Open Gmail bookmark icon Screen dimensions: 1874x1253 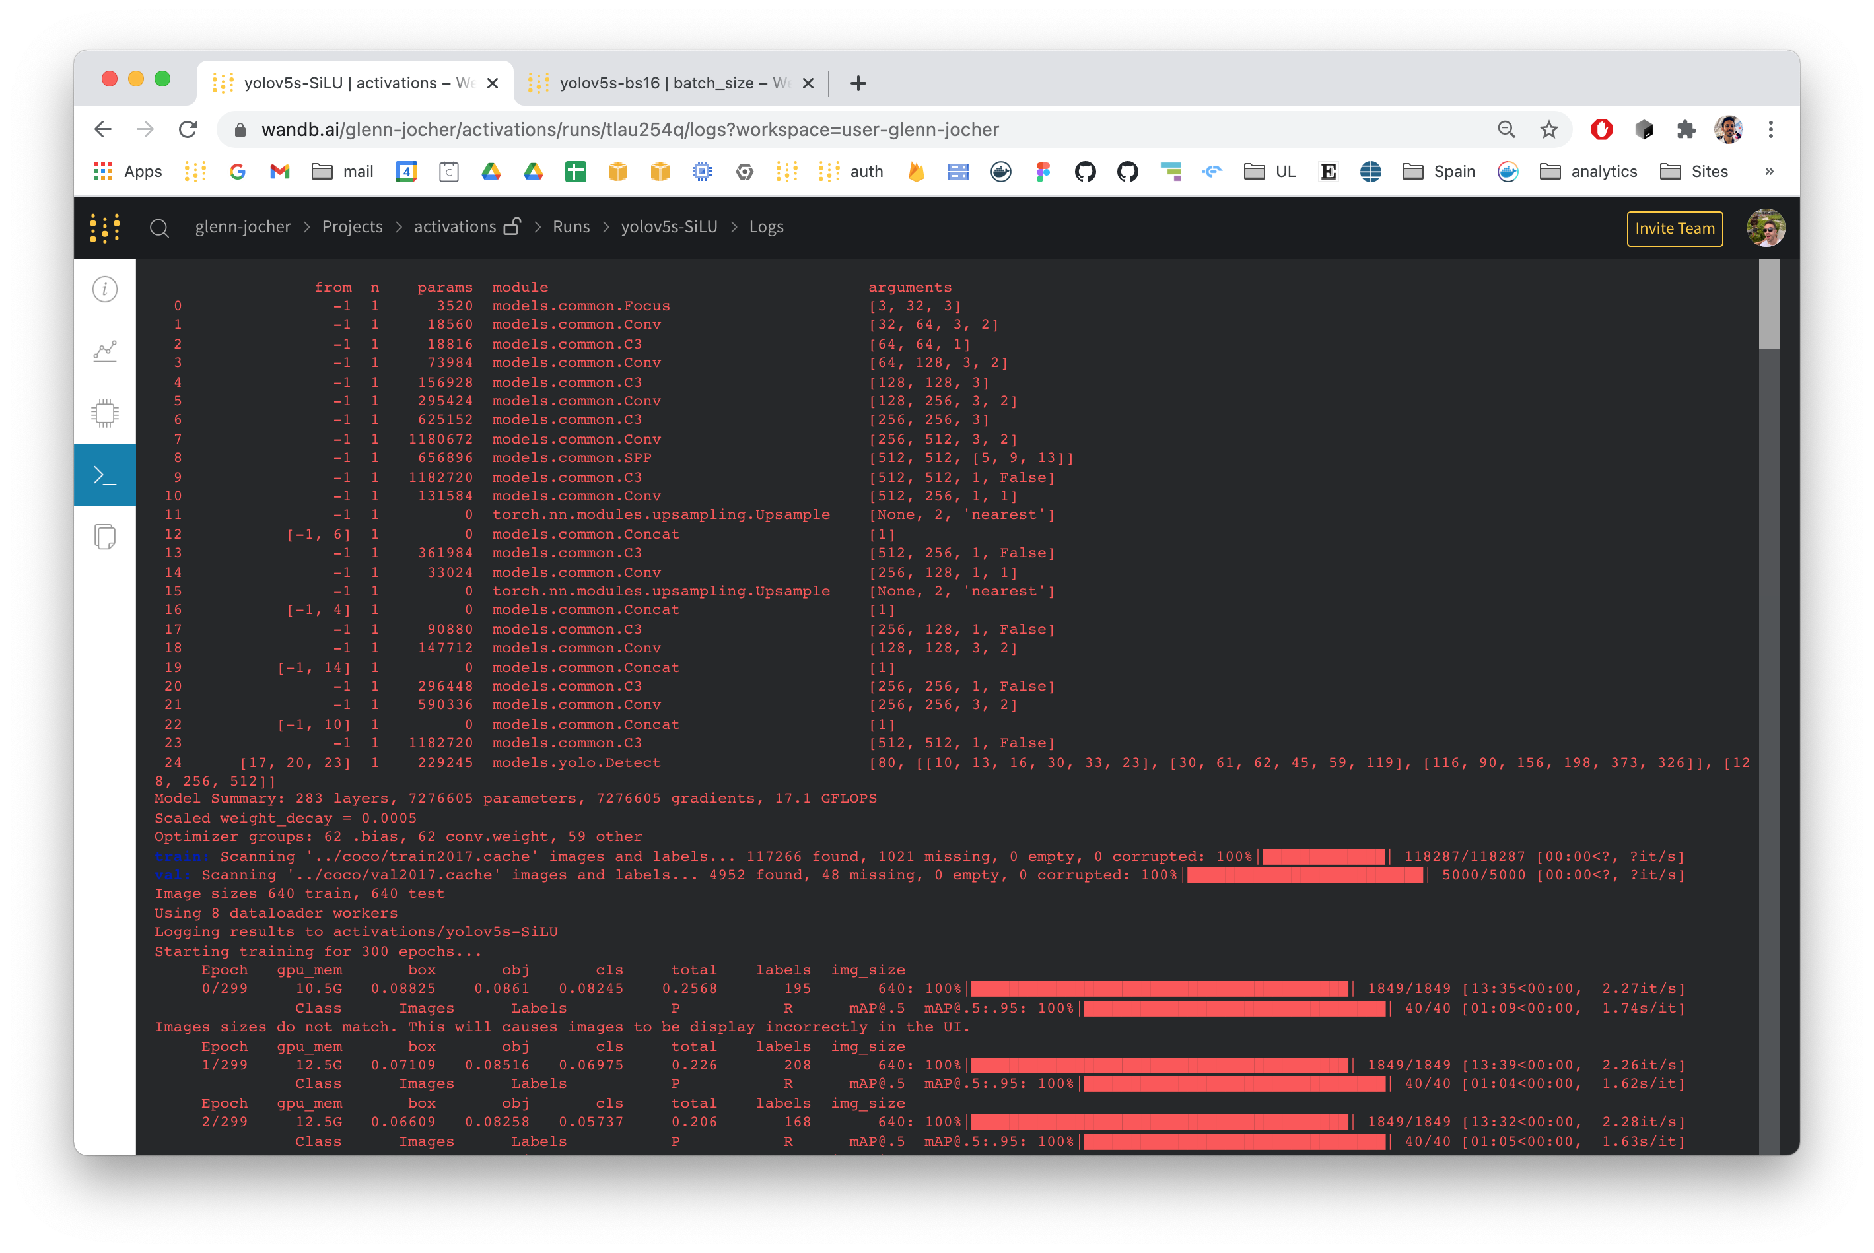tap(280, 171)
